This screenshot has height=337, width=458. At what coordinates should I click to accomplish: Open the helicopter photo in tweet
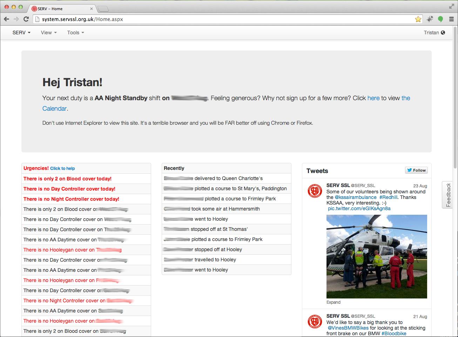click(377, 256)
